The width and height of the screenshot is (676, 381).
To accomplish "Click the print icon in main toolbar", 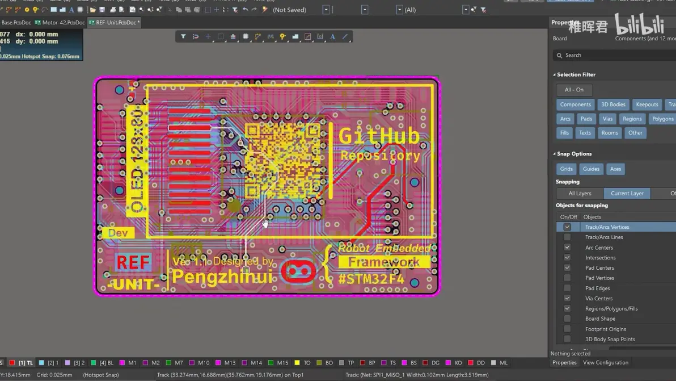I will (x=113, y=10).
